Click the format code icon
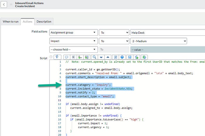The height and width of the screenshot is (136, 205). pyautogui.click(x=74, y=57)
